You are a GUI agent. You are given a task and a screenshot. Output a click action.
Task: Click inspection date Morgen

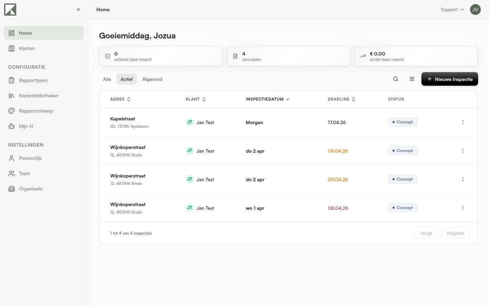[x=254, y=122]
